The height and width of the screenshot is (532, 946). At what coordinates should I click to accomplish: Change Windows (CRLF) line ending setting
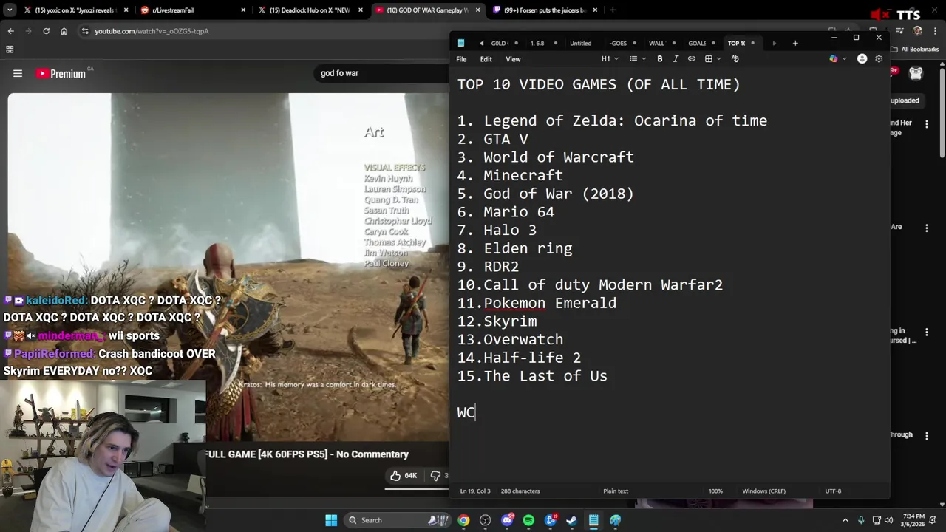pos(764,491)
